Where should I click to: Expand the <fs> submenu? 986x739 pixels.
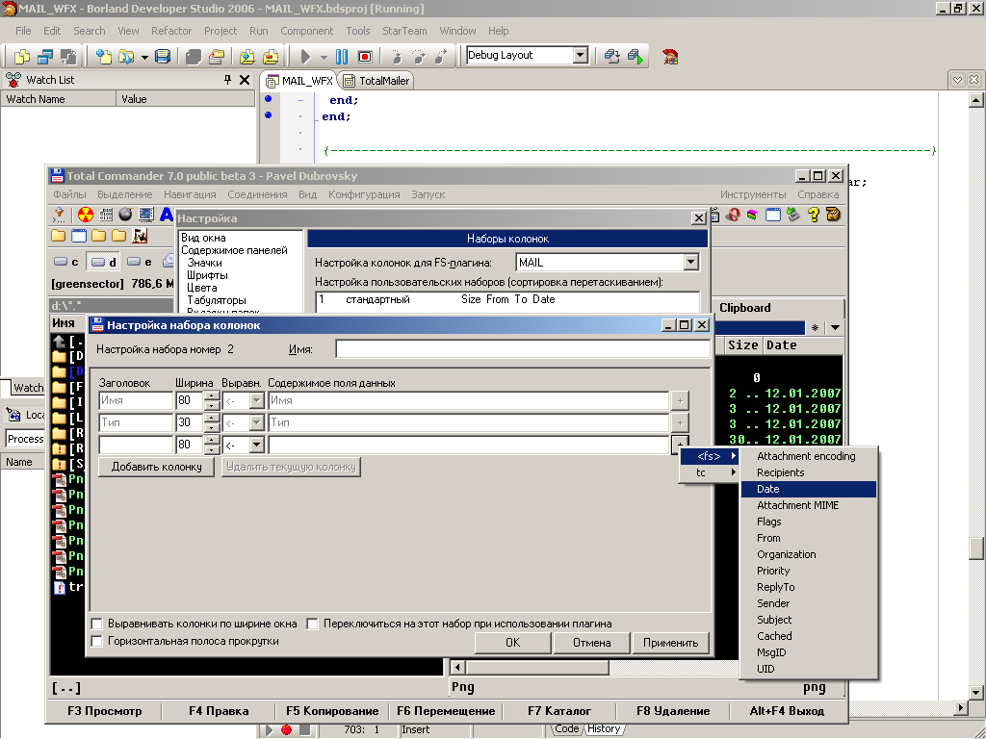[710, 456]
